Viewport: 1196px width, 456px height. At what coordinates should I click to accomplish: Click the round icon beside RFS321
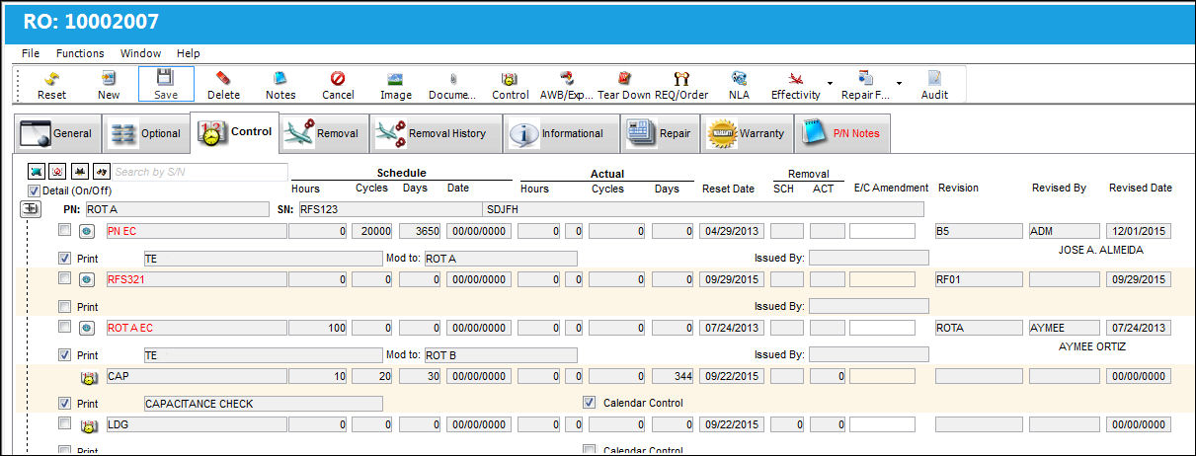(87, 279)
